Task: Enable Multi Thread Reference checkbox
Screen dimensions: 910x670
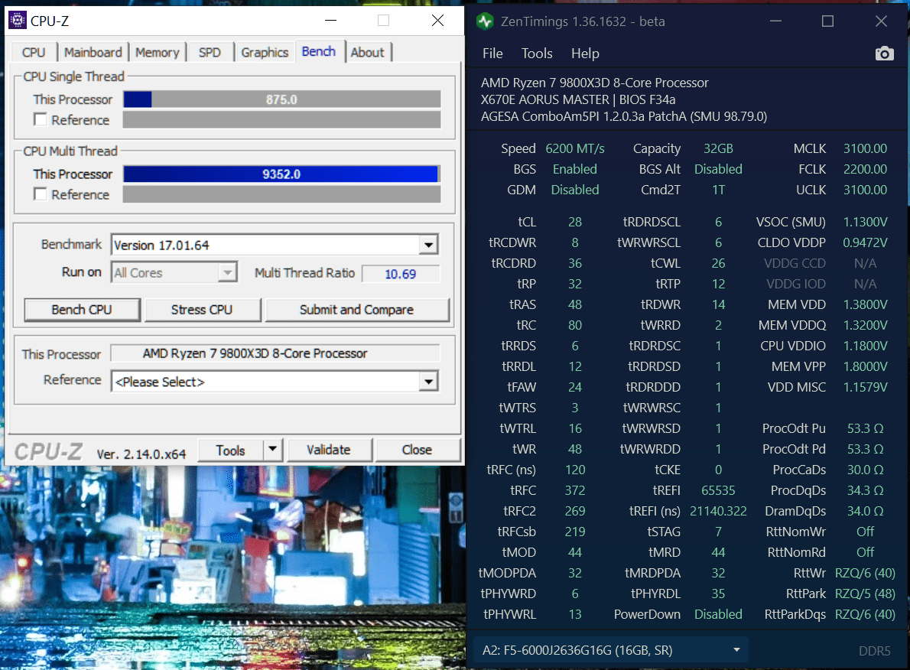Action: point(41,194)
